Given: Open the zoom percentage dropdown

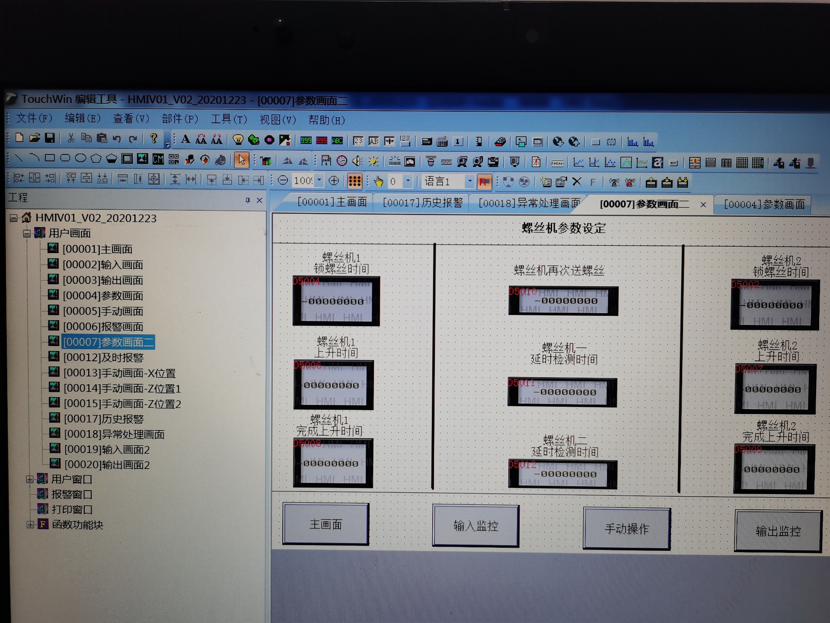Looking at the screenshot, I should (x=319, y=180).
